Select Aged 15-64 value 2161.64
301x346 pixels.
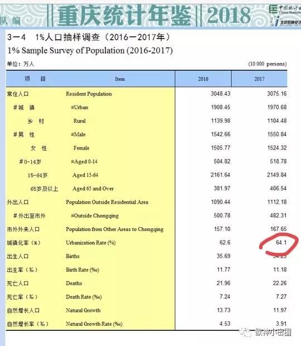coord(220,175)
